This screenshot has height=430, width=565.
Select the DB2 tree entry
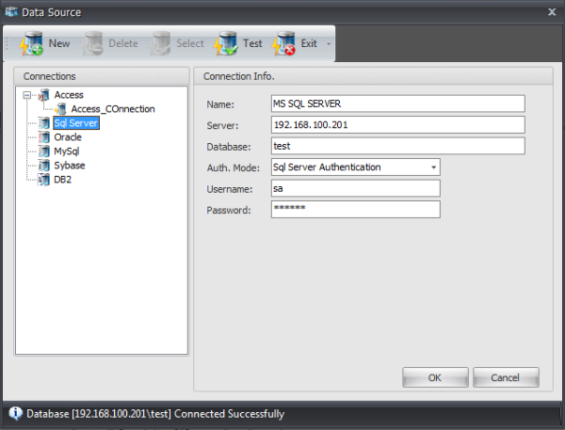coord(63,180)
